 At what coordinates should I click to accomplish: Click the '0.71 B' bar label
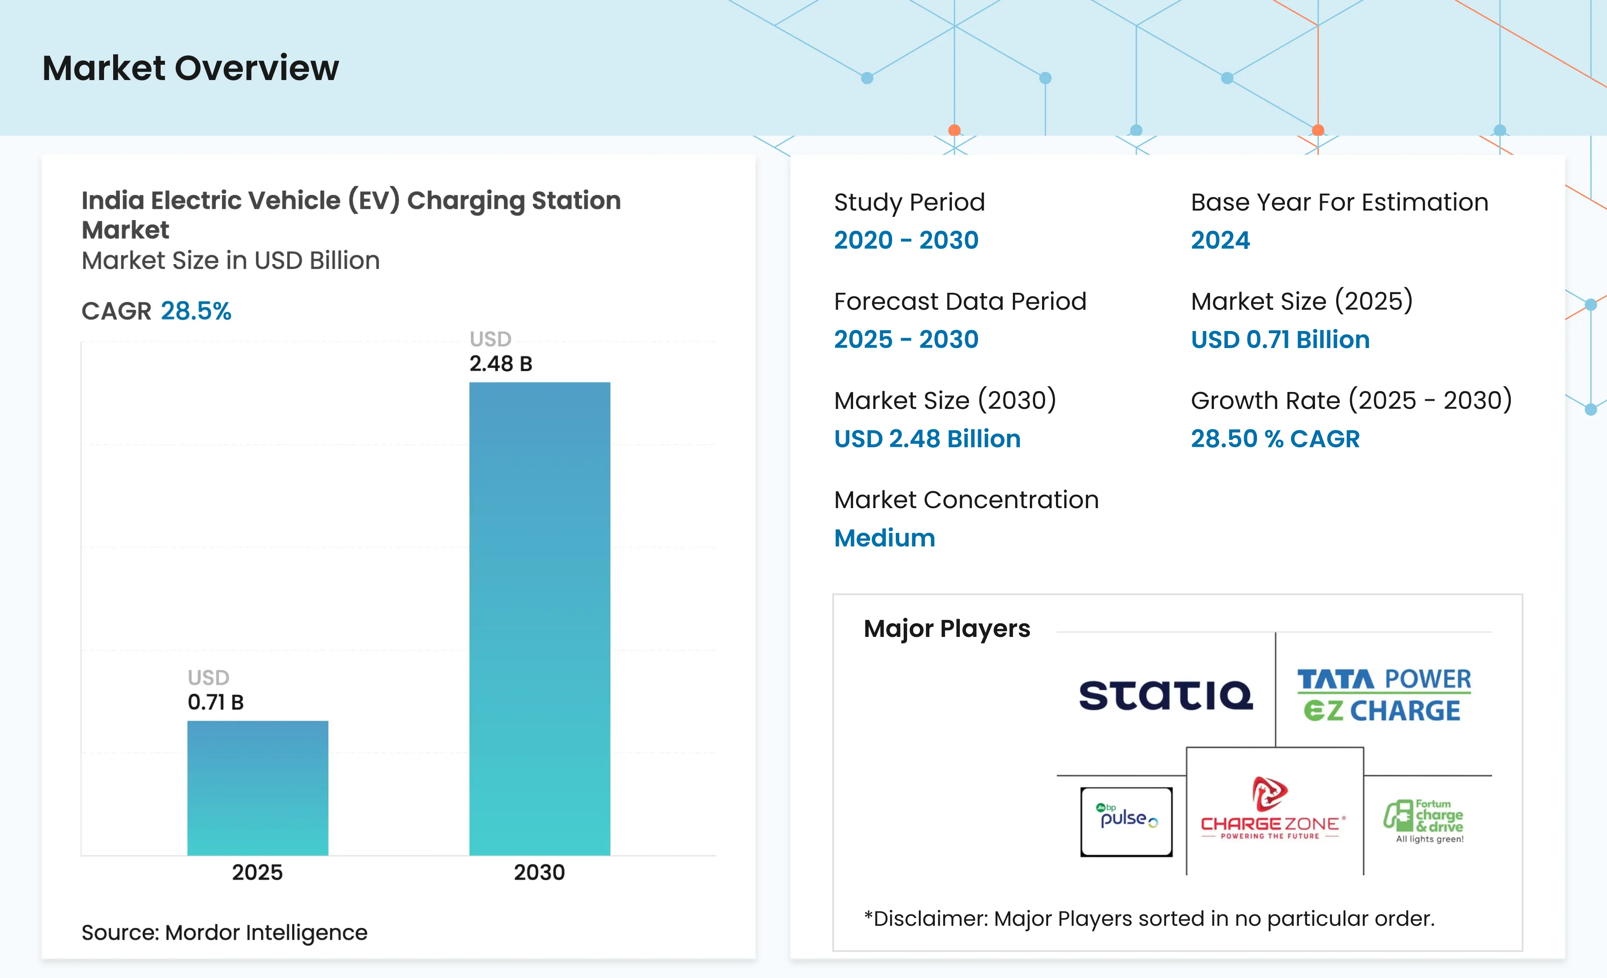pos(216,702)
